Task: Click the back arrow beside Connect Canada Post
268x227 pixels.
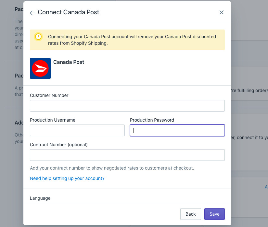Action: coord(32,13)
